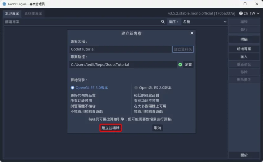Click the 建立並編輯 button

[110, 128]
